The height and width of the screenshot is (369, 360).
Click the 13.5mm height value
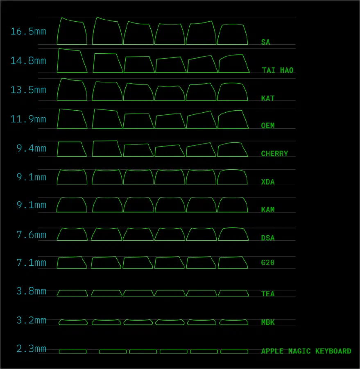[x=28, y=90]
